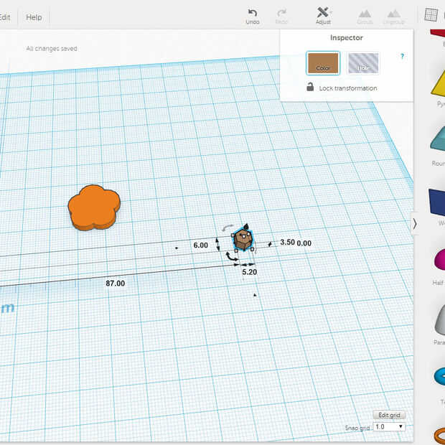445x445 pixels.
Task: Click the workplane grid icon in toolbar
Action: (x=431, y=15)
